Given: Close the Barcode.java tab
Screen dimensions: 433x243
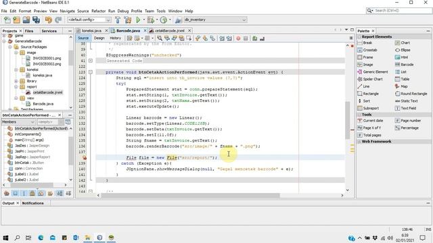Looking at the screenshot, I should (x=145, y=30).
